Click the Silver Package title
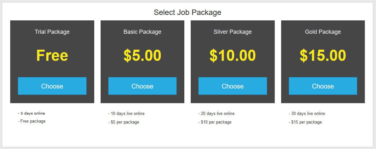The width and height of the screenshot is (376, 149). (232, 32)
